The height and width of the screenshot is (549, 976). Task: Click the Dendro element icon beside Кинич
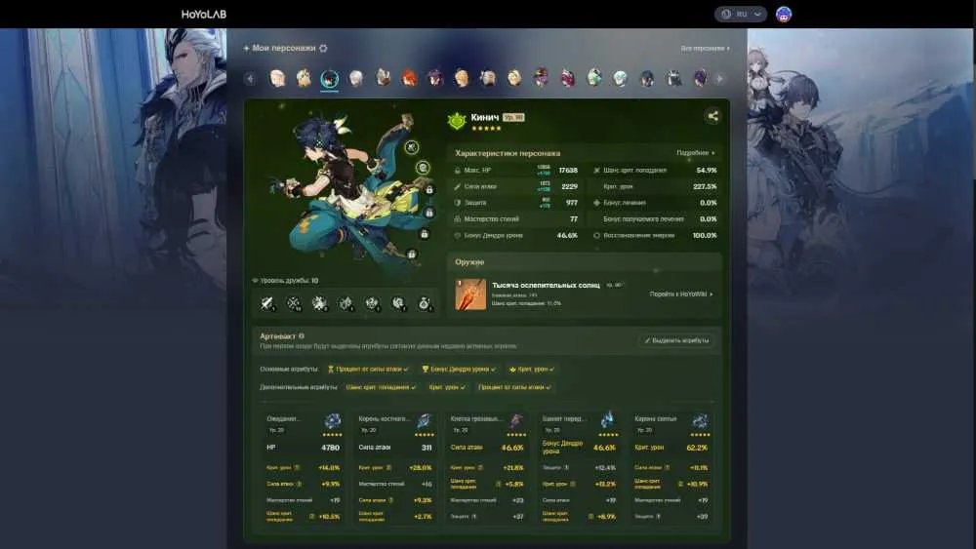point(457,121)
